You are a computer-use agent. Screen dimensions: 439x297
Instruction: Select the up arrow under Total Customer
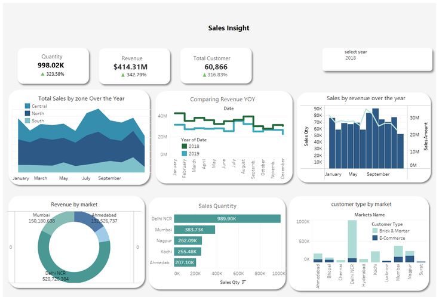coord(204,75)
